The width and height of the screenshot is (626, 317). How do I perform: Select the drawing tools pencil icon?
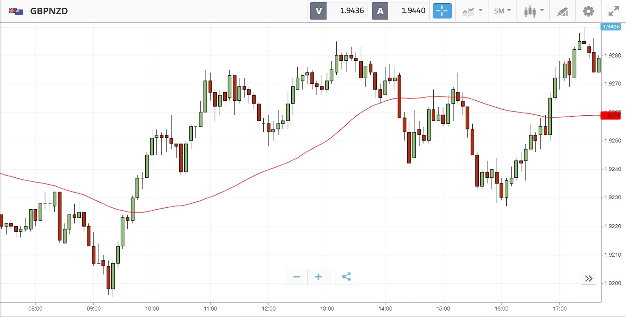coord(562,11)
